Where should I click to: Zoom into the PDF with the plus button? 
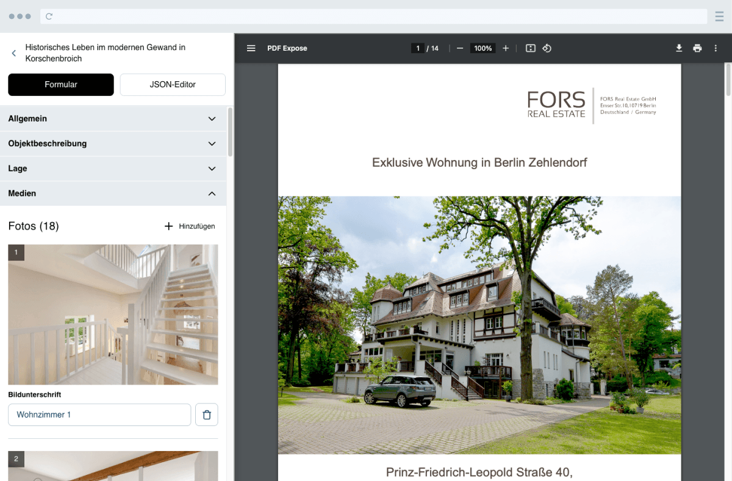pos(506,48)
